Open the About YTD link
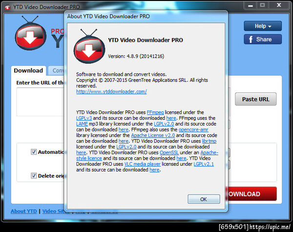293x232 pixels. tap(24, 211)
